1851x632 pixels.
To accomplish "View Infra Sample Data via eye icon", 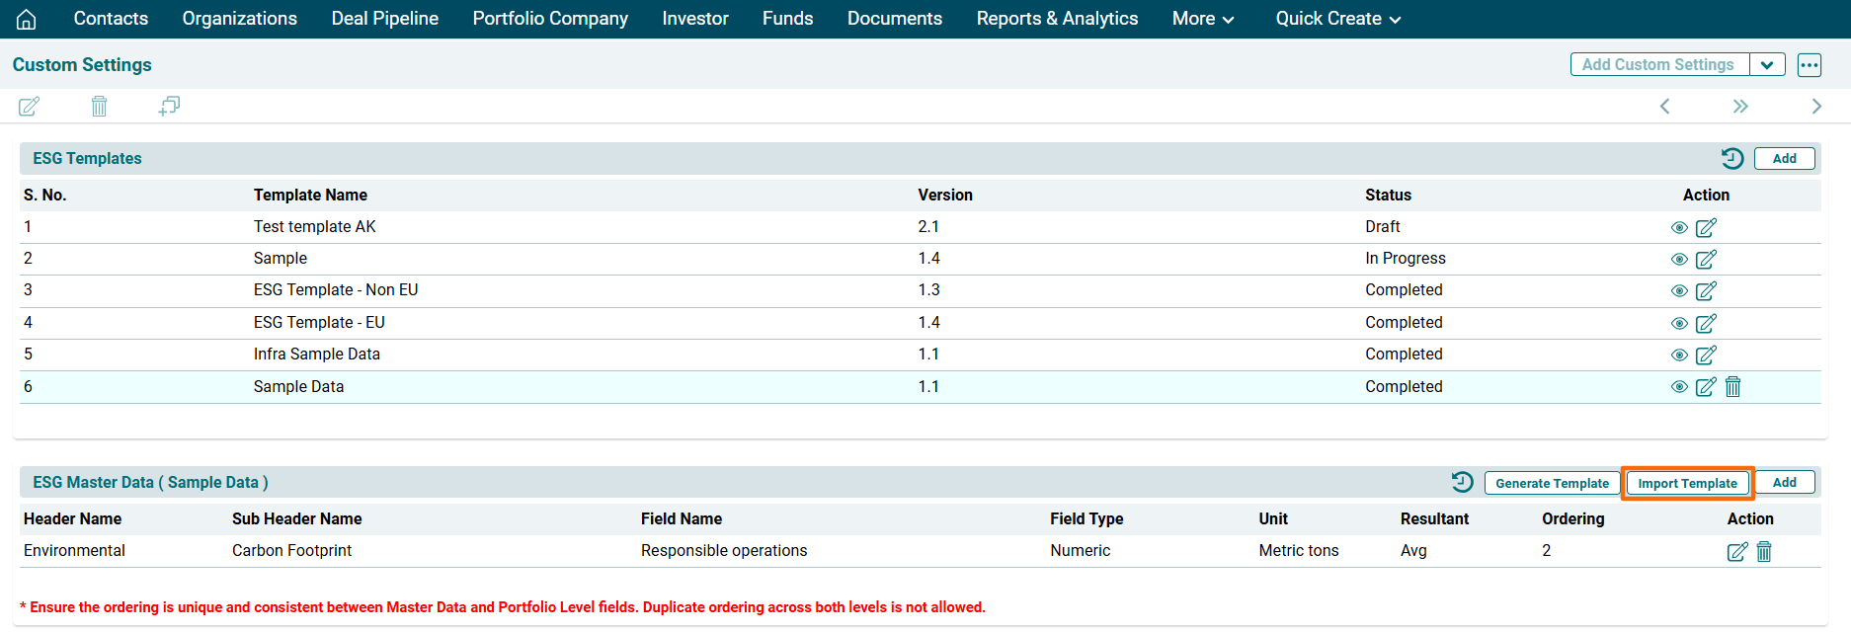I will pyautogui.click(x=1679, y=355).
